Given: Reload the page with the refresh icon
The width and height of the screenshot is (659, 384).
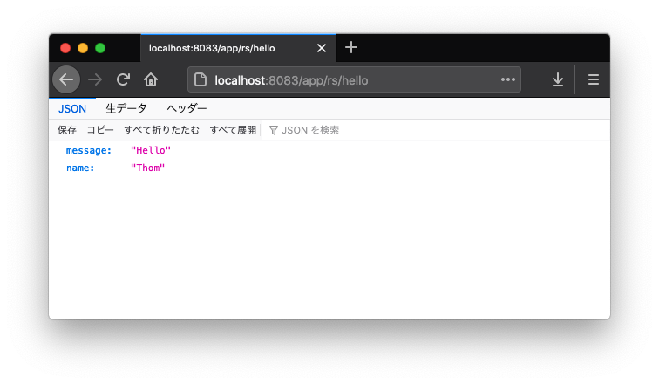Looking at the screenshot, I should pyautogui.click(x=123, y=79).
